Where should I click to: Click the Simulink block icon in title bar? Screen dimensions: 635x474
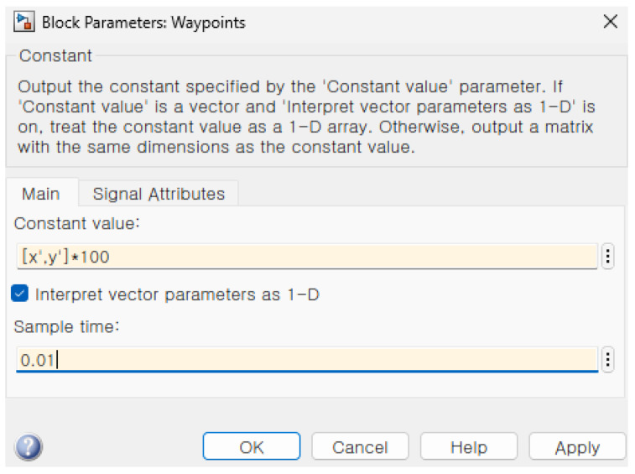(x=23, y=22)
